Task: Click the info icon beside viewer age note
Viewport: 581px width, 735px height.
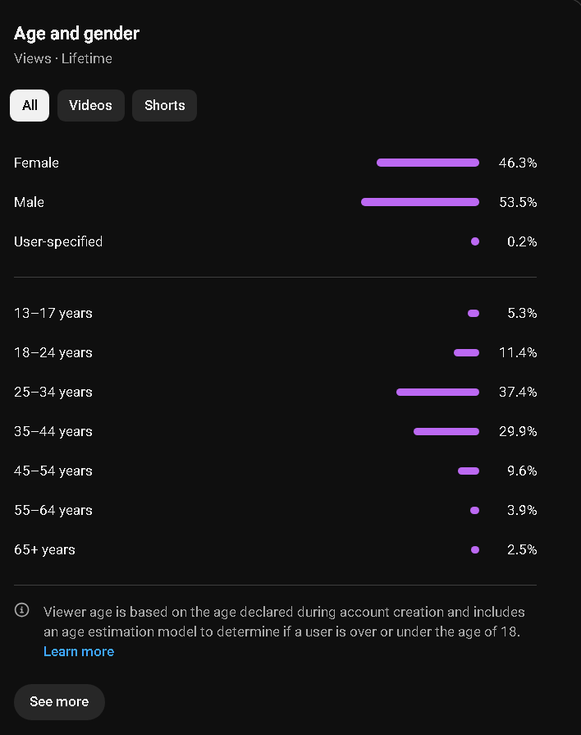Action: pyautogui.click(x=22, y=610)
